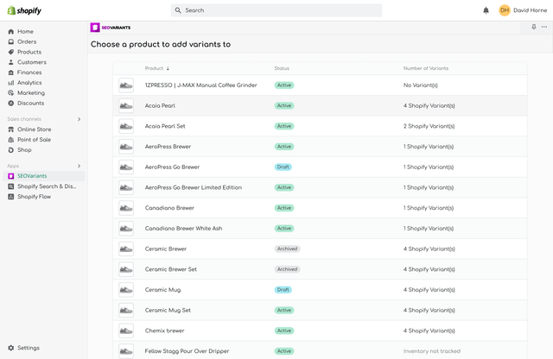
Task: Click the Shopify logo
Action: pos(24,10)
